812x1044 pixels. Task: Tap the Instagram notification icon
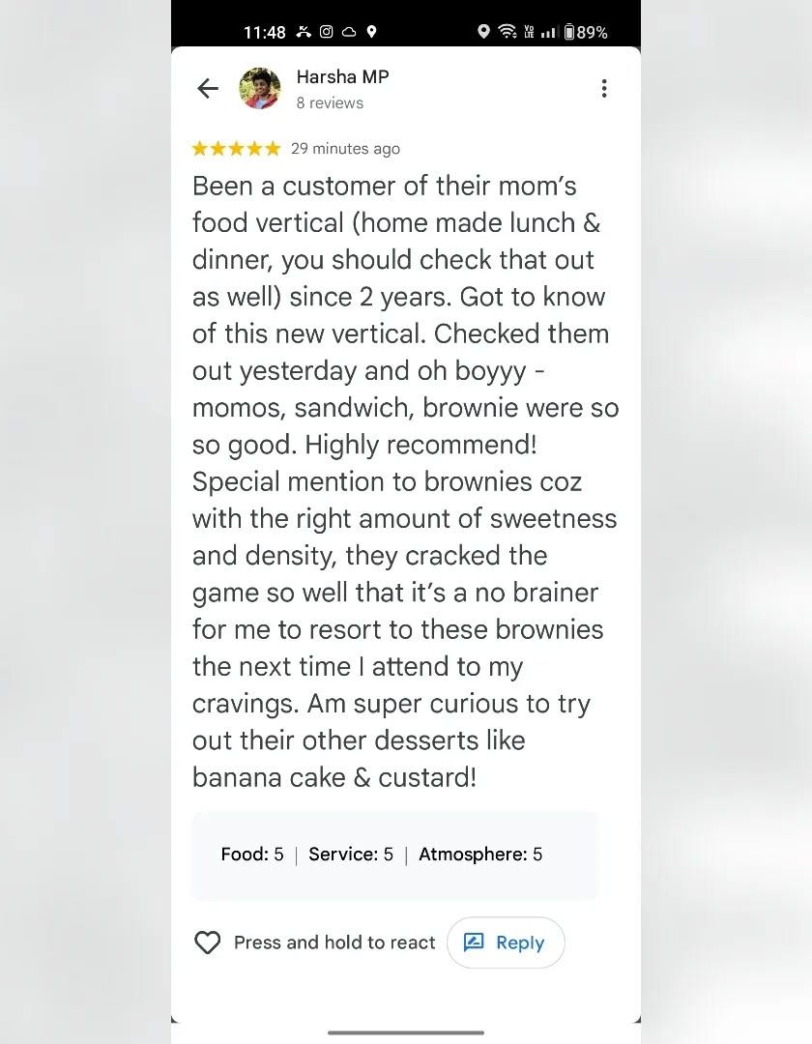327,32
